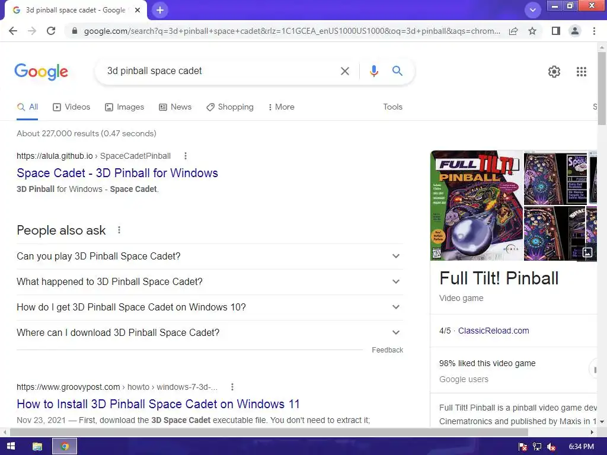Go back to previous page

13,31
